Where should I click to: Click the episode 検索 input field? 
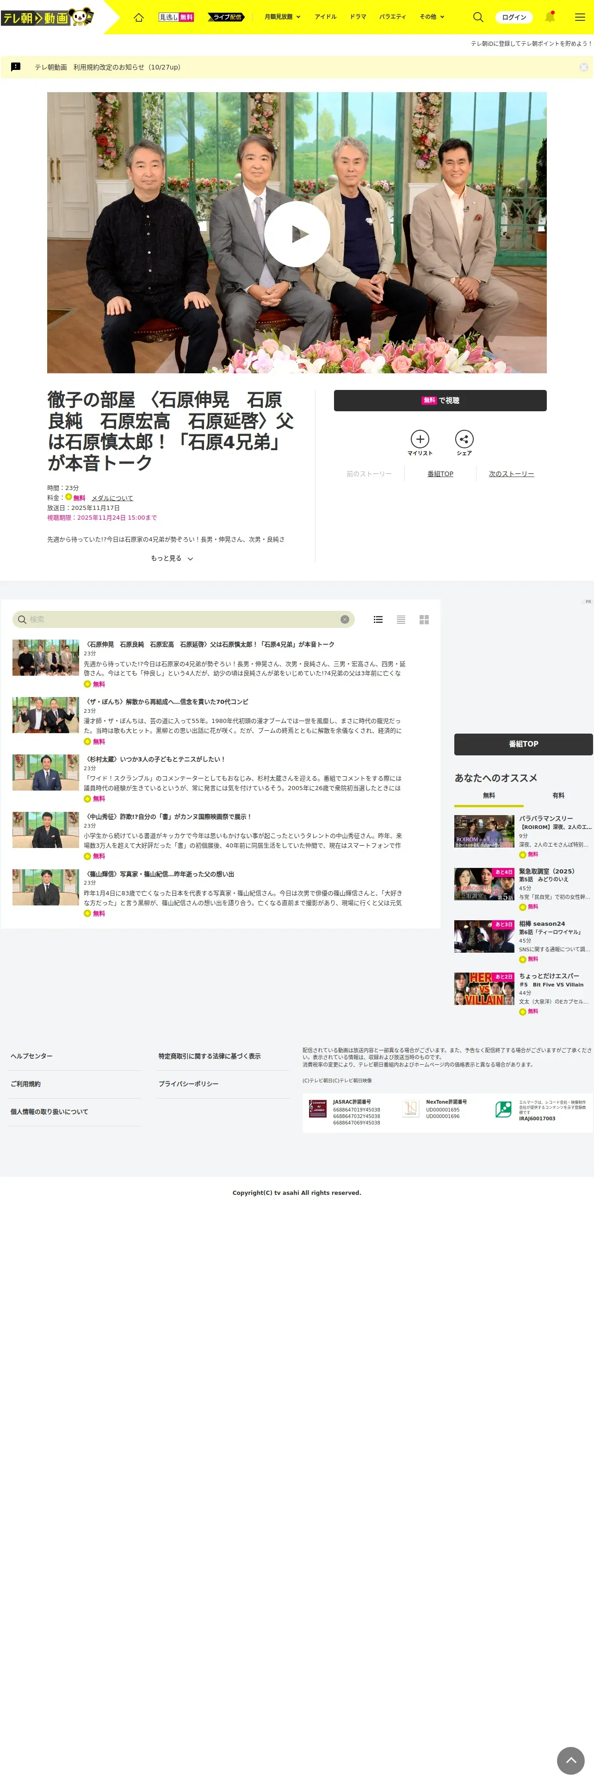[183, 619]
